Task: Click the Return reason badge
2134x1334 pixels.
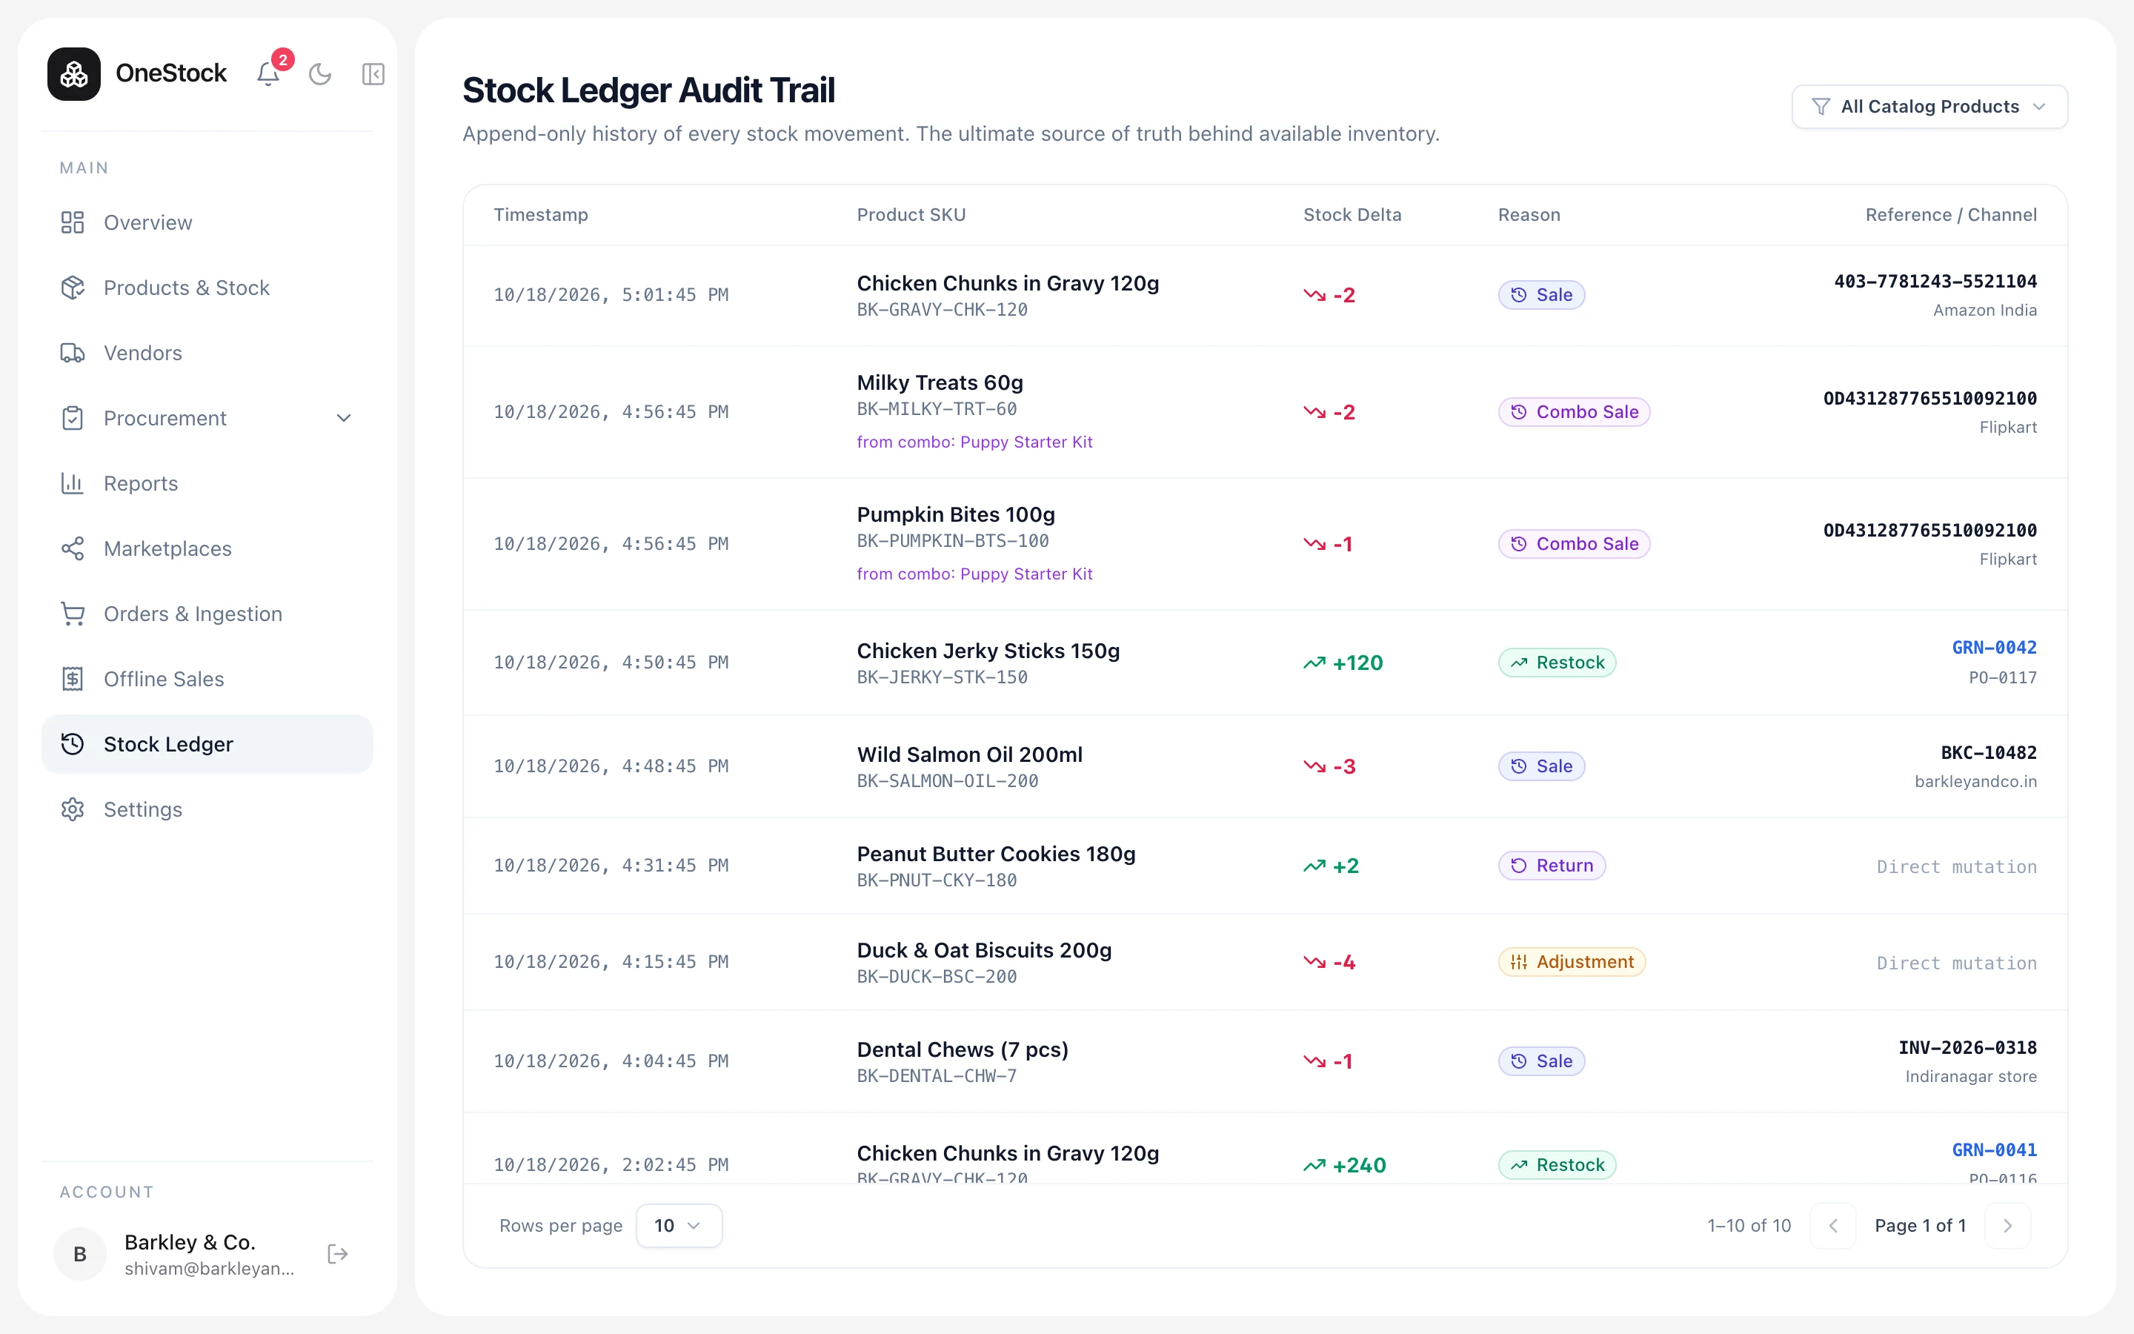Action: click(x=1552, y=866)
